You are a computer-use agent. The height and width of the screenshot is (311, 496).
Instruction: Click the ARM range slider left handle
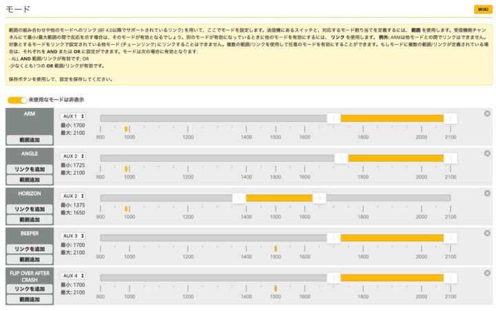pos(333,118)
